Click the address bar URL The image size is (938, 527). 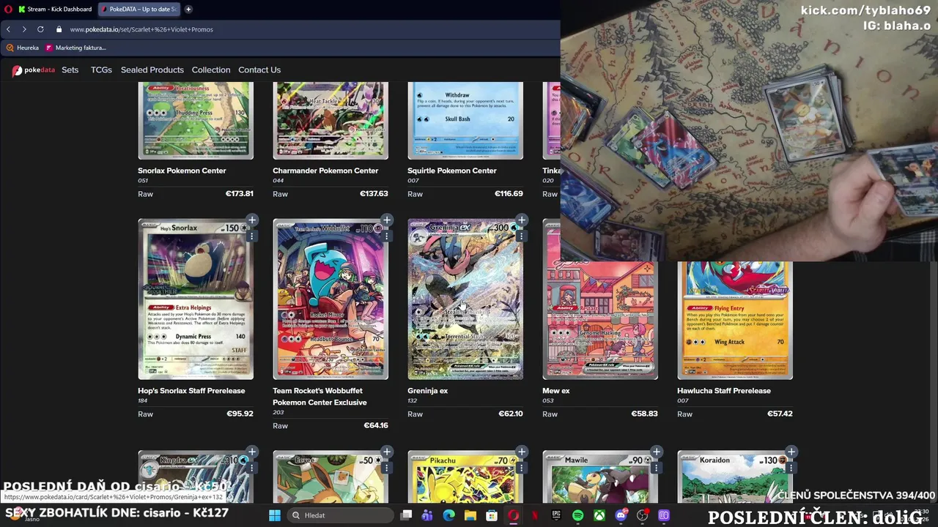click(x=141, y=29)
